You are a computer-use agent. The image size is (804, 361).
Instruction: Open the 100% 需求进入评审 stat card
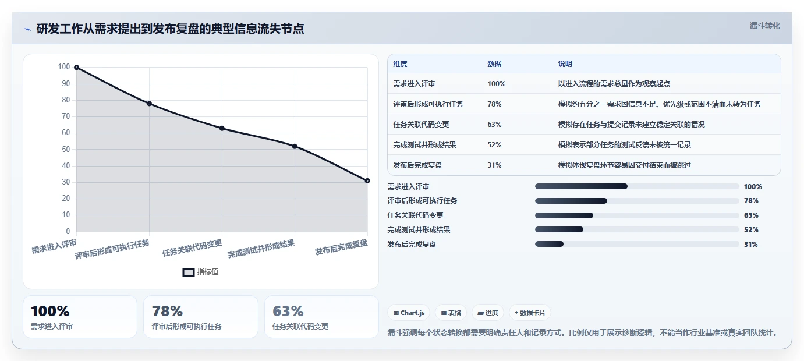(x=80, y=317)
